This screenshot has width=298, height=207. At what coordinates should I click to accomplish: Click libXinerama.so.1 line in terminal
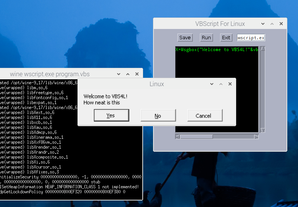coord(32,137)
